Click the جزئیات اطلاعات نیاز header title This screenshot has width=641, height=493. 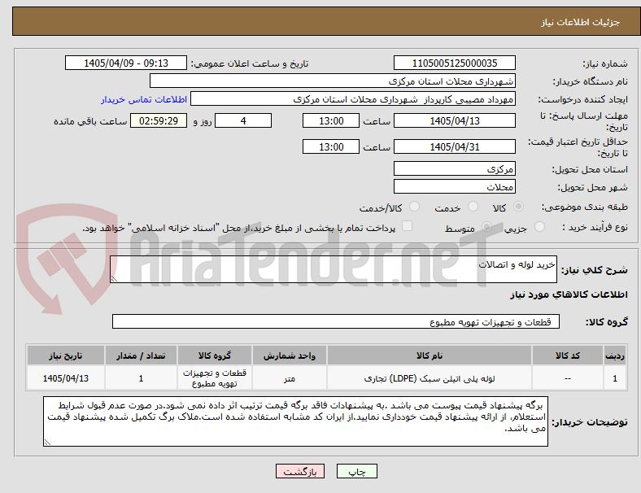(x=581, y=22)
